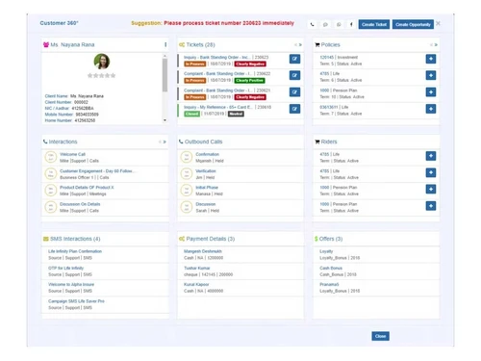Open the Verification outbound call
Screen dimensions: 481x361
206,171
